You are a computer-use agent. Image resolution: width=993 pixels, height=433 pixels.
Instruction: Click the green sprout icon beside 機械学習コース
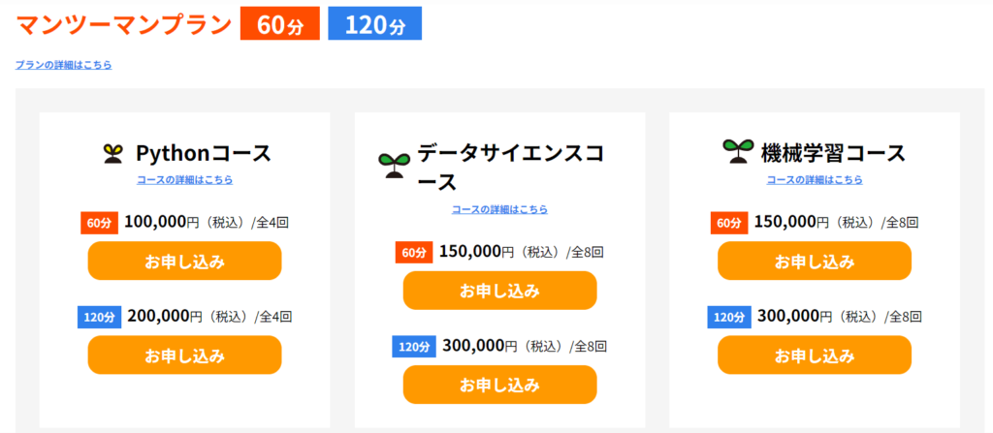click(738, 152)
